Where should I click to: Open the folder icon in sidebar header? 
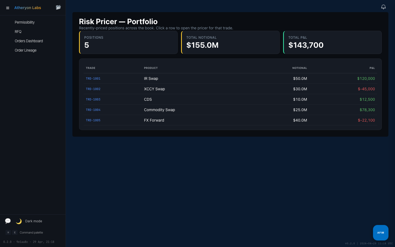coord(58,7)
